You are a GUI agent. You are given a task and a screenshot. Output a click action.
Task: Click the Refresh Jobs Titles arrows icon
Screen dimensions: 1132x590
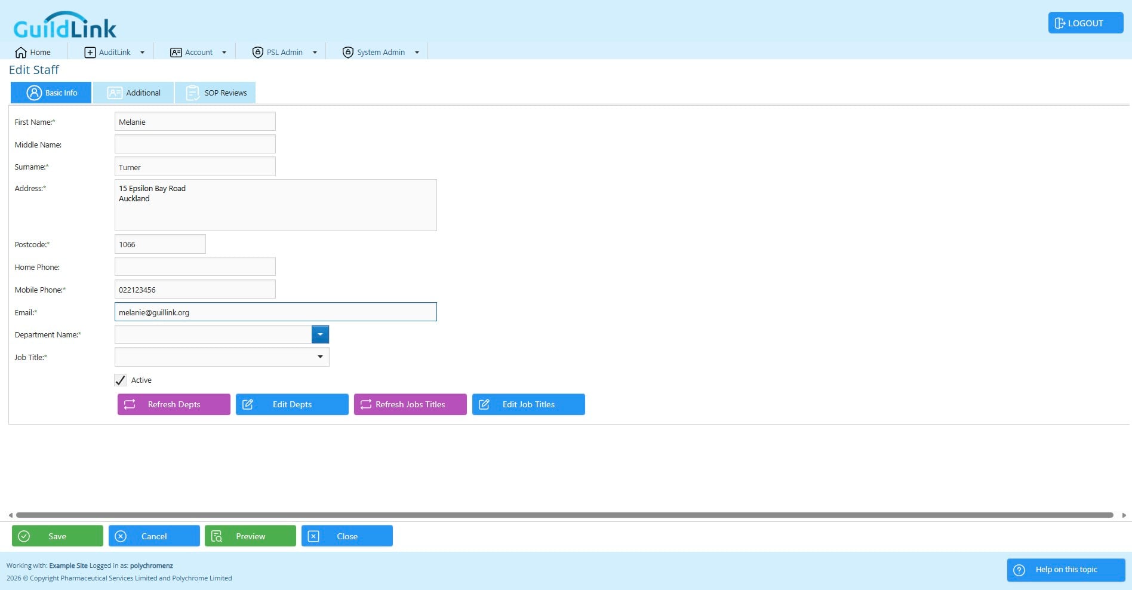(366, 404)
